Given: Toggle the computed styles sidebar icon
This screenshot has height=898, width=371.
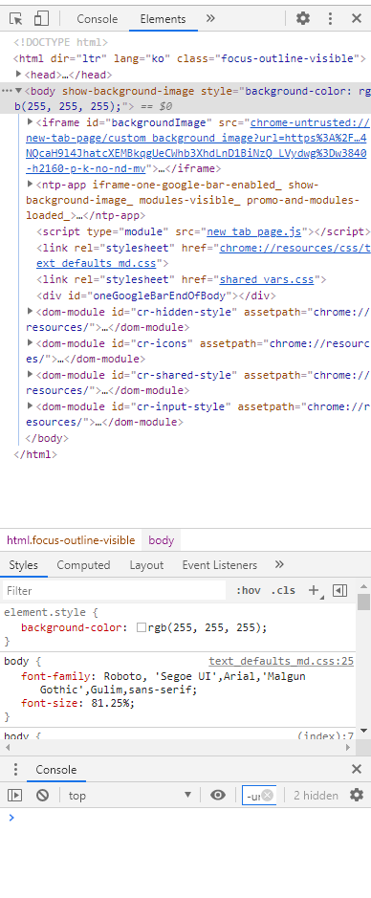Looking at the screenshot, I should tap(340, 590).
